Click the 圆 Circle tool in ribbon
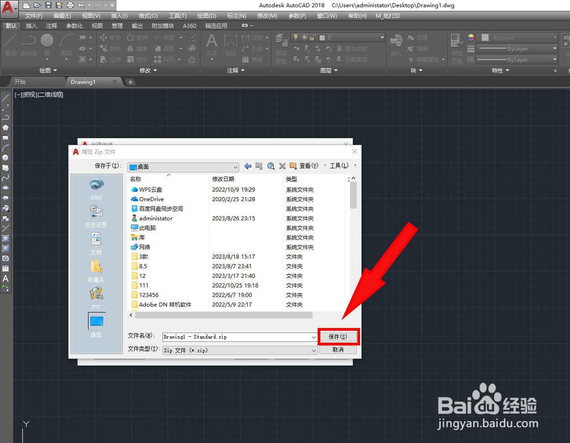The width and height of the screenshot is (570, 443). point(47,45)
